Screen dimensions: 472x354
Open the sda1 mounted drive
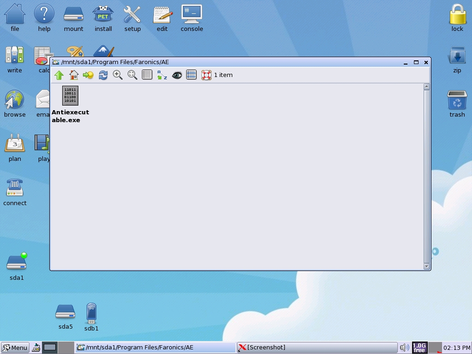[17, 267]
